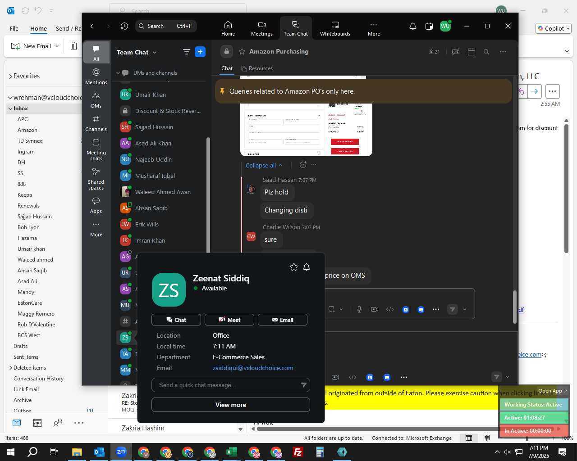Open FileZilla from taskbar
The image size is (577, 461).
298,452
